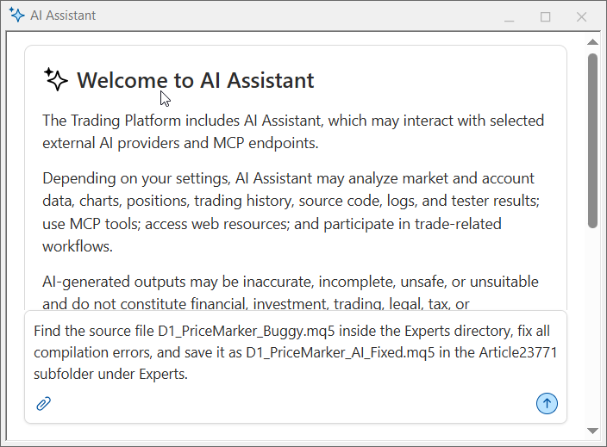Click inside the prompt text input field
607x447 pixels.
[296, 366]
